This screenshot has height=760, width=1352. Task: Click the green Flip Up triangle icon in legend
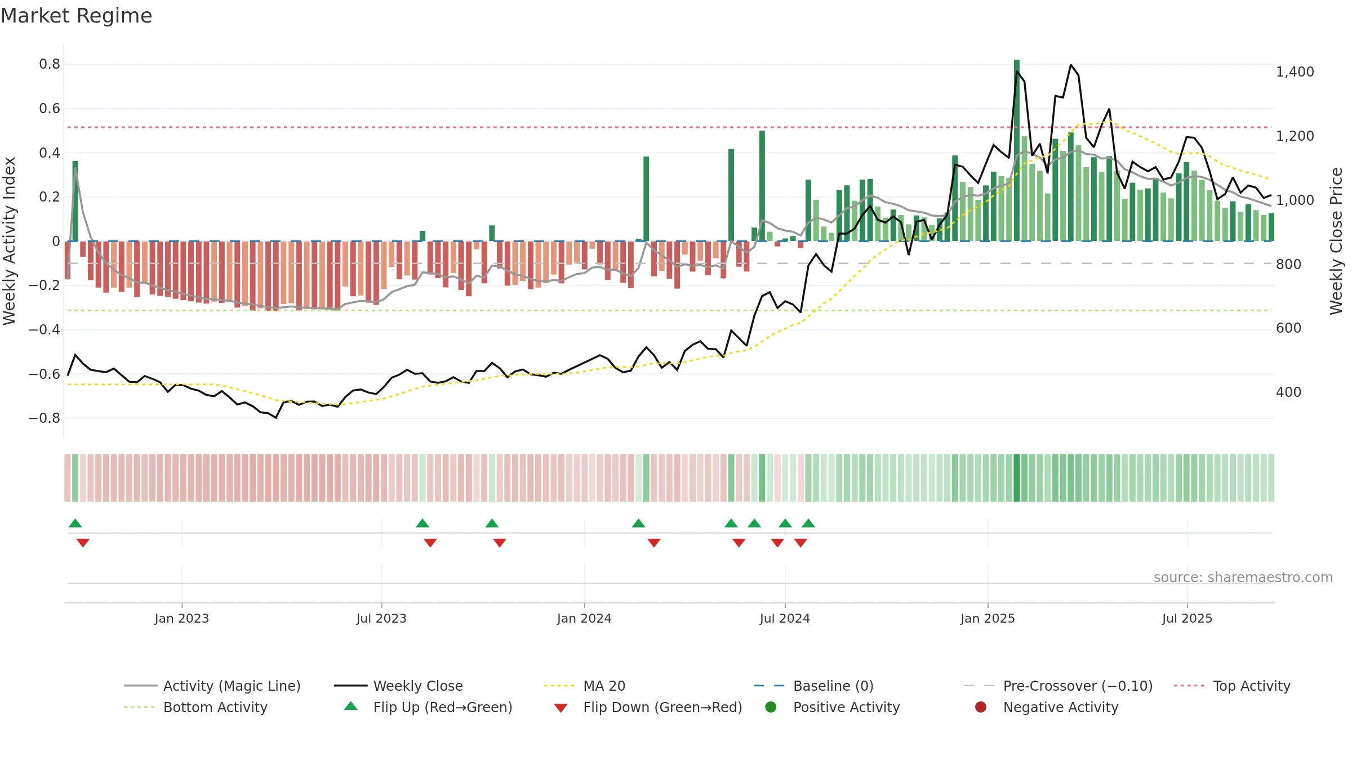[351, 706]
